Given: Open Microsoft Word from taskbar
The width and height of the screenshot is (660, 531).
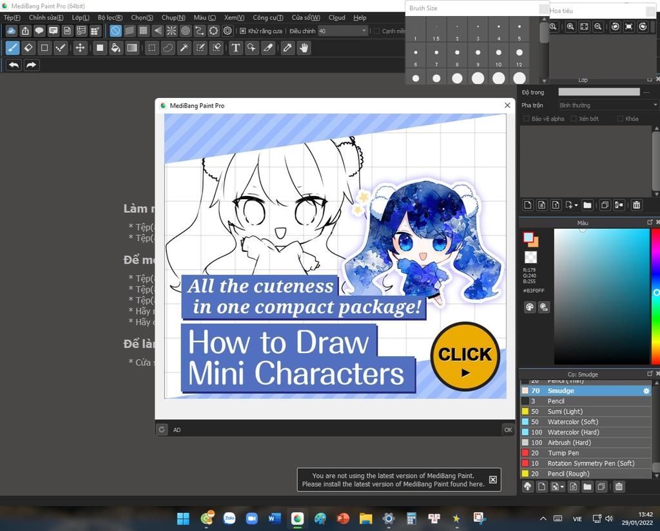Looking at the screenshot, I should click(274, 519).
